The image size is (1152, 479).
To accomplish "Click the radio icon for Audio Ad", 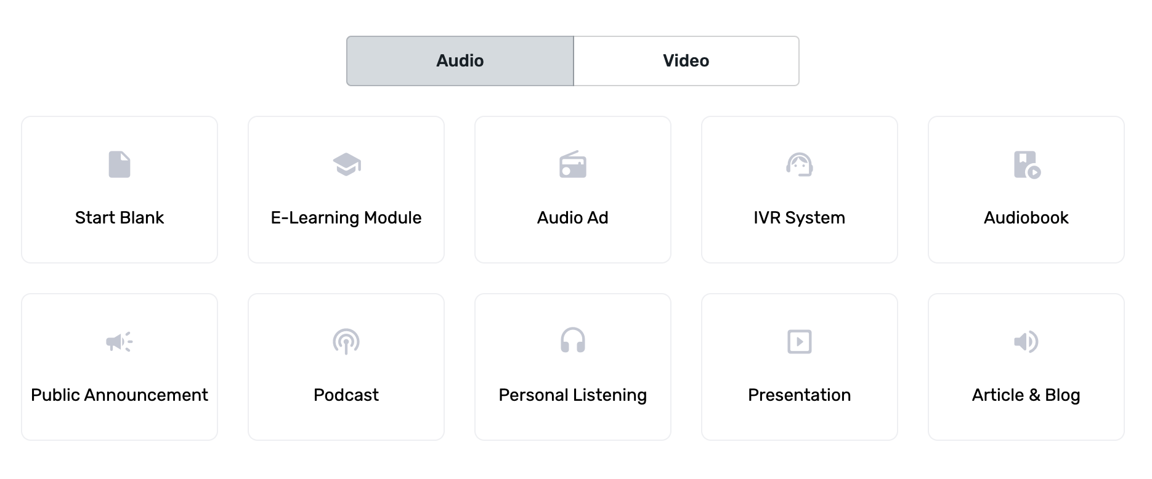I will pos(573,164).
